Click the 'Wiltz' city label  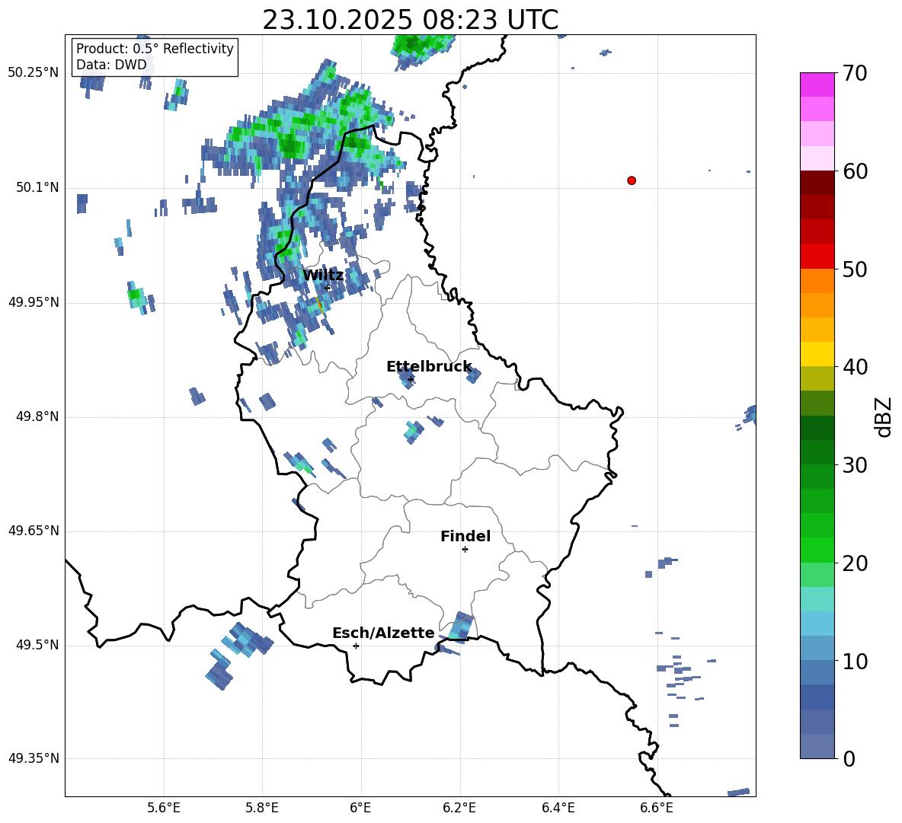pos(323,275)
